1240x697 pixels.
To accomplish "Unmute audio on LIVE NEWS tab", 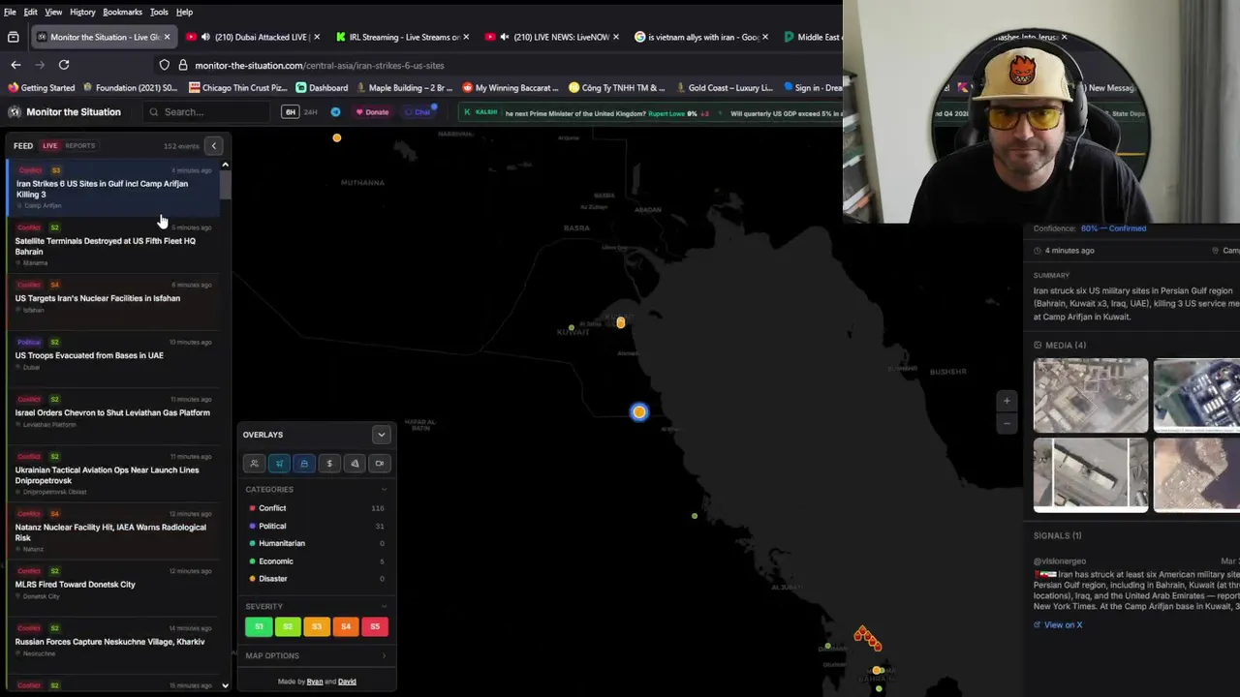I will [505, 37].
